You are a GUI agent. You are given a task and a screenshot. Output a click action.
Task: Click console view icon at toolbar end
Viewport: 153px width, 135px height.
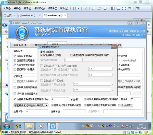(x=138, y=8)
